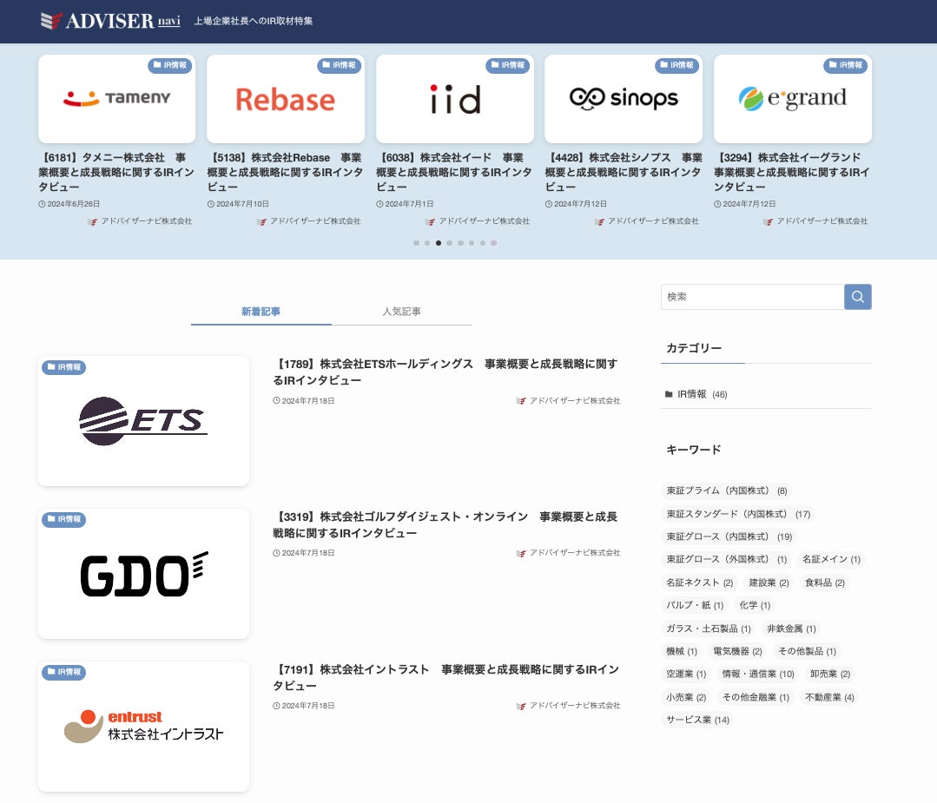The width and height of the screenshot is (937, 803).
Task: Filter by 小売業 keyword
Action: 686,698
